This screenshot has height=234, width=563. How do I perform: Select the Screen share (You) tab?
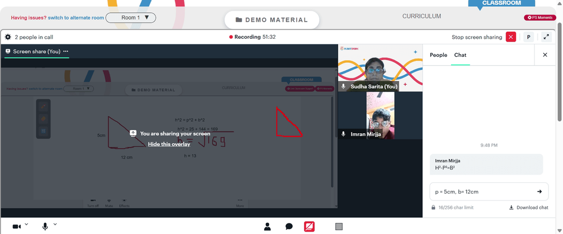(37, 52)
